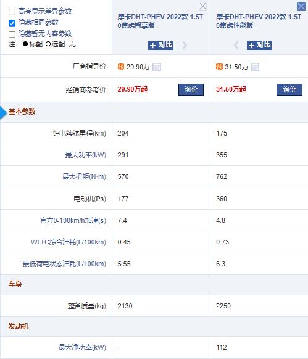Open the 官方0-100km/h加速(s) parameter link
The width and height of the screenshot is (308, 359).
tap(73, 220)
